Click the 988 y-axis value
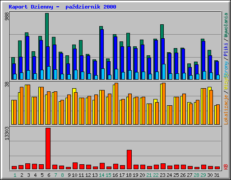231x180 pixels. click(x=7, y=16)
